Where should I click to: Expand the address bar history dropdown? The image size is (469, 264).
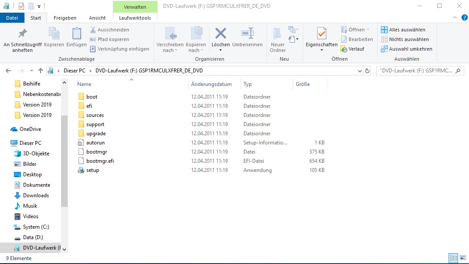[x=359, y=71]
